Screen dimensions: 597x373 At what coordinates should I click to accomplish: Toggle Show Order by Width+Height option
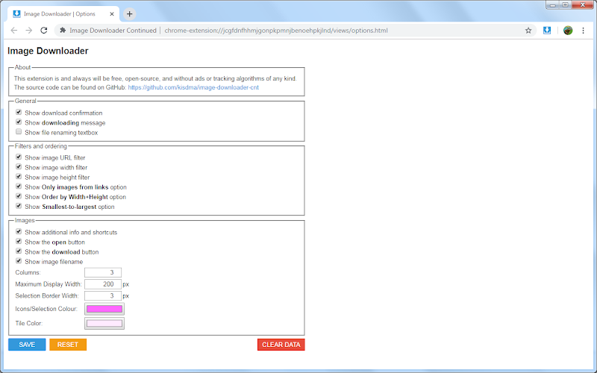tap(19, 196)
